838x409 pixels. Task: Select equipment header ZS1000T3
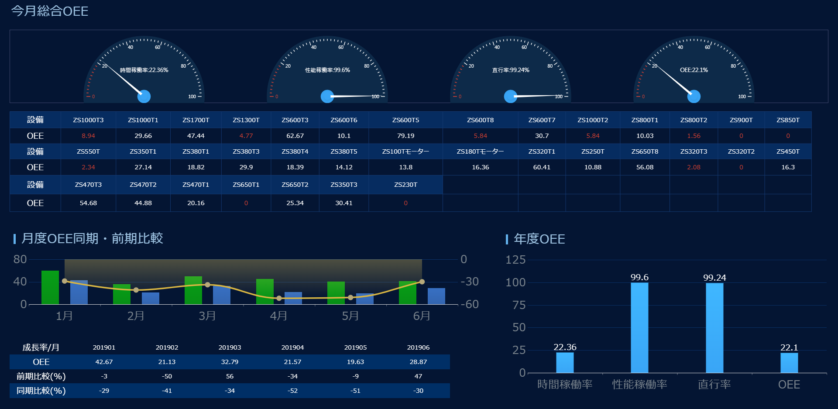click(x=88, y=120)
